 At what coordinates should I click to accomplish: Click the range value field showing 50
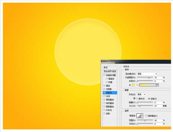pyautogui.click(x=158, y=120)
